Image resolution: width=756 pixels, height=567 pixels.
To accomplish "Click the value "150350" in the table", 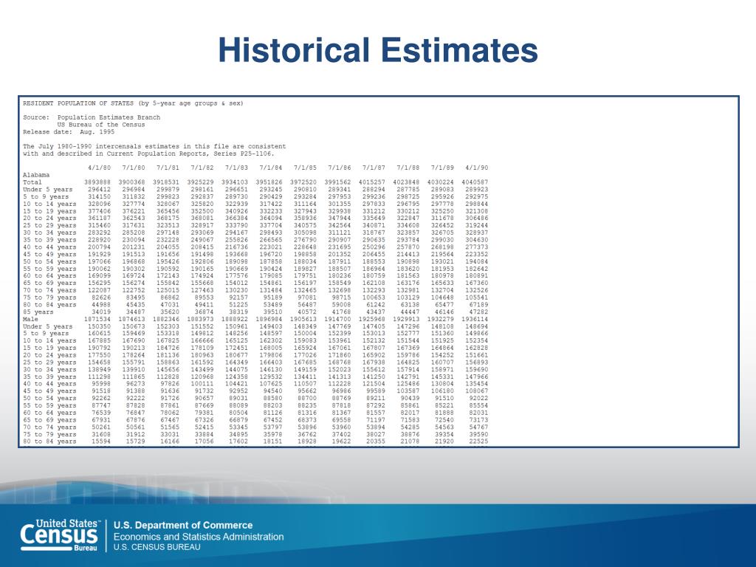I will pyautogui.click(x=99, y=326).
